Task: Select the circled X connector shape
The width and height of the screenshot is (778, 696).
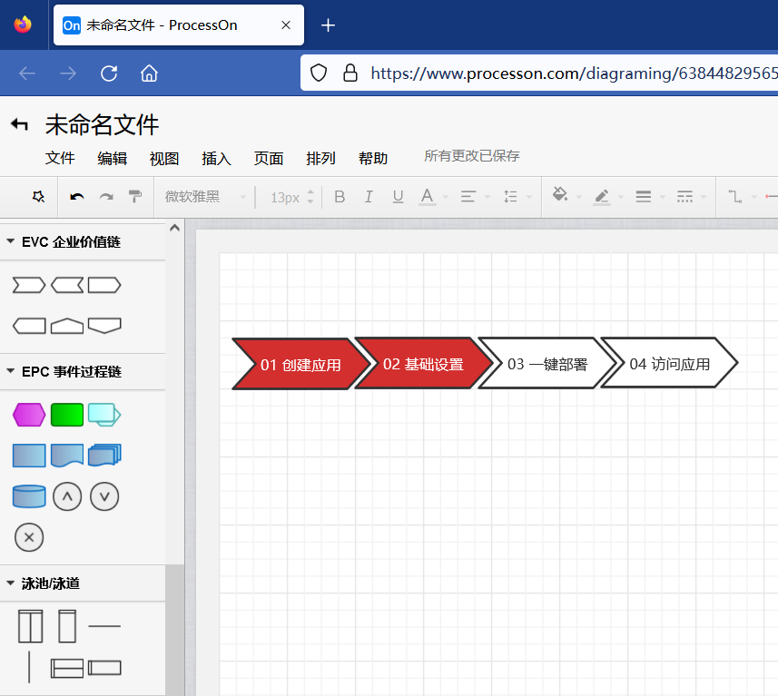Action: pyautogui.click(x=28, y=537)
